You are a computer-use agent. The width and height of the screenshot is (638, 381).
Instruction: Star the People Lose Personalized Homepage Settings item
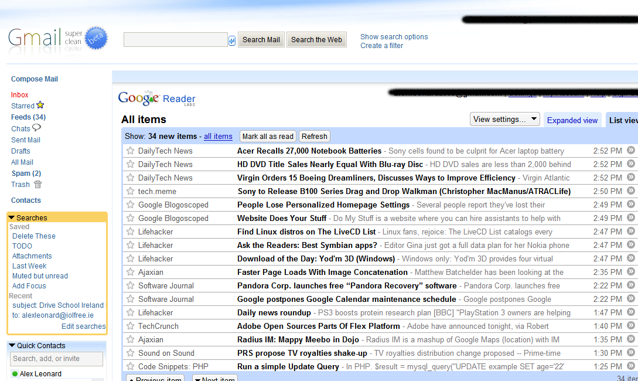(130, 205)
